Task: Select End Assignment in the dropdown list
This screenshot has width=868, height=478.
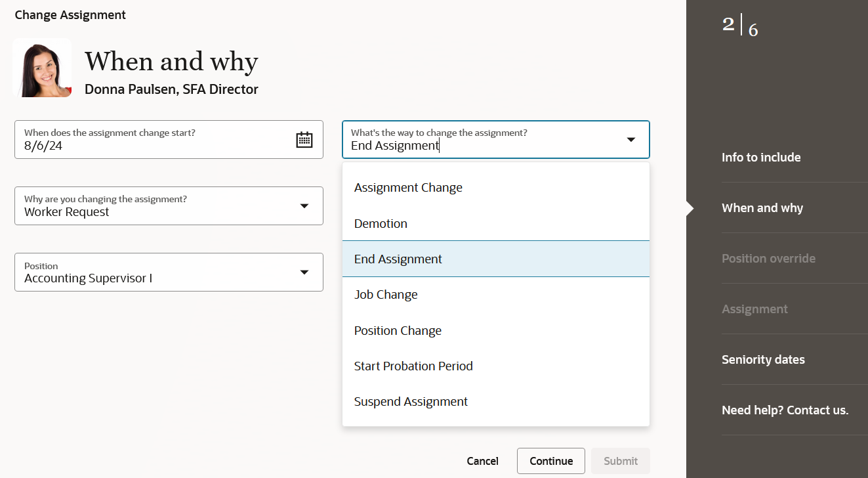Action: pos(496,259)
